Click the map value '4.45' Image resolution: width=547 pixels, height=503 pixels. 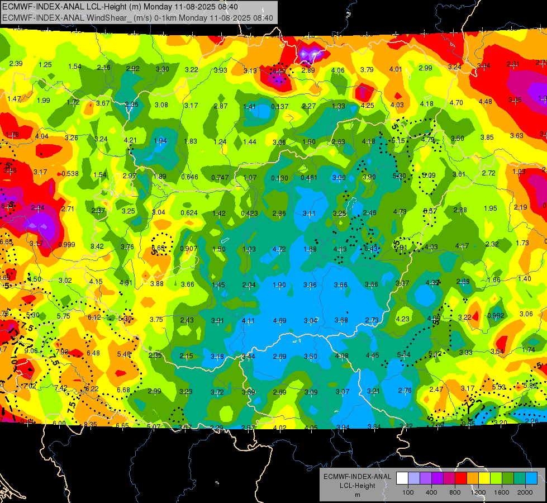(x=373, y=355)
